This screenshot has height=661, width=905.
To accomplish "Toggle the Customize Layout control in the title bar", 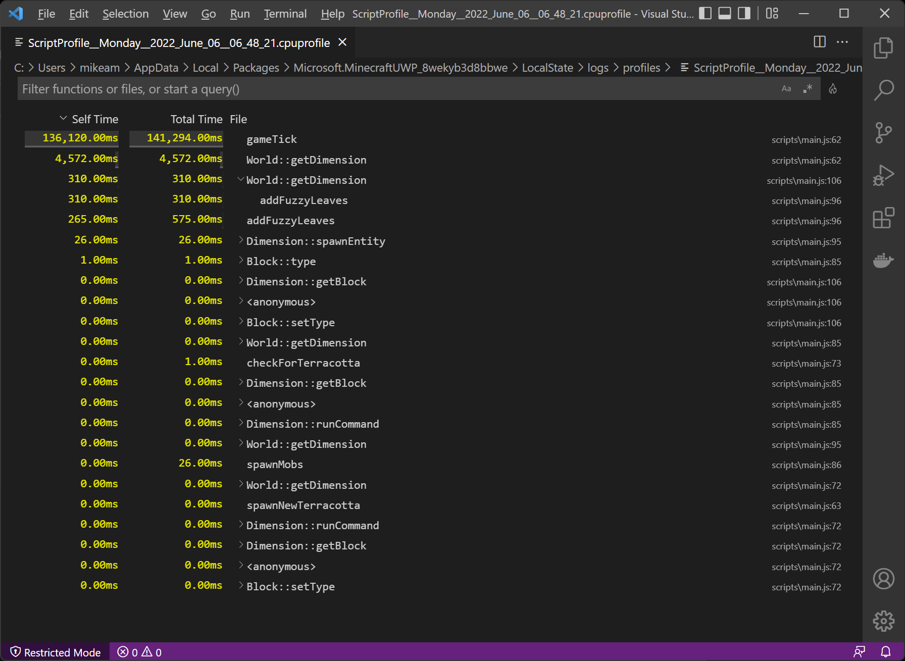I will [771, 13].
